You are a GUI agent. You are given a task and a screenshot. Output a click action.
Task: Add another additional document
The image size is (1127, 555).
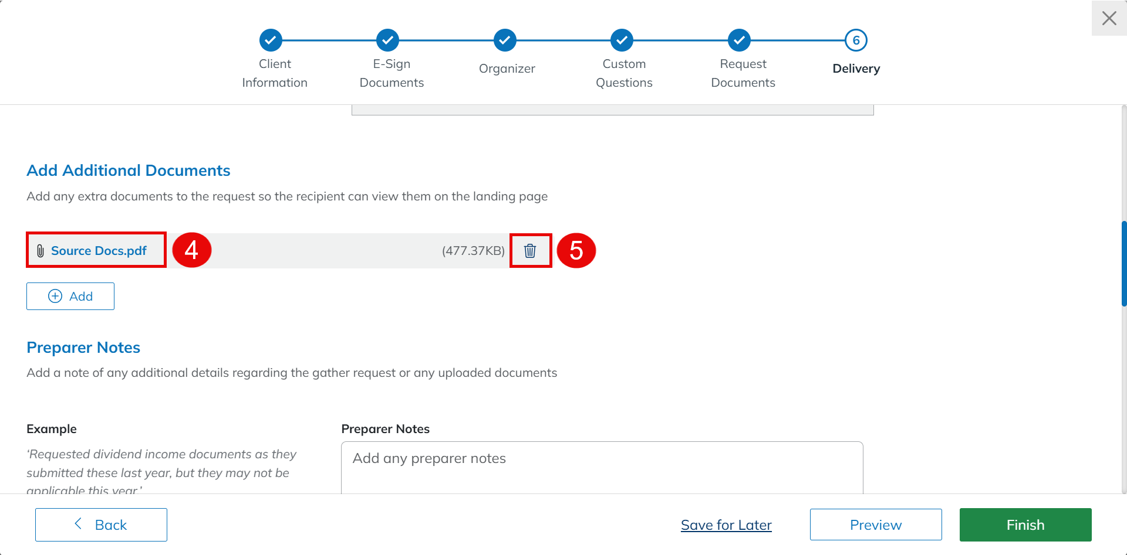pyautogui.click(x=70, y=297)
